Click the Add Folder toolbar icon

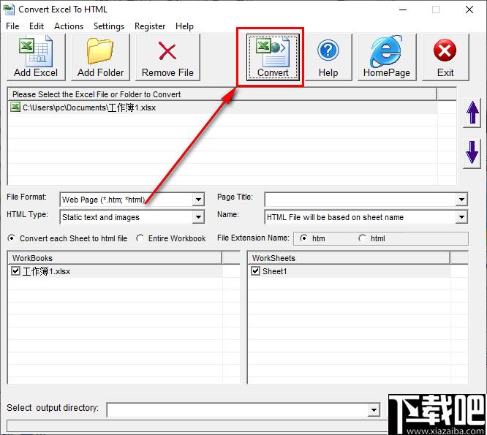tap(100, 57)
